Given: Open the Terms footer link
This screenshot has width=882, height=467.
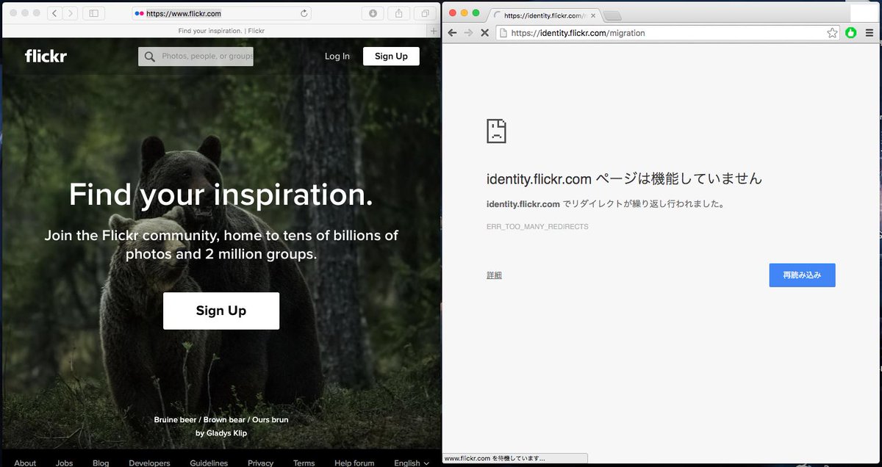Looking at the screenshot, I should click(x=304, y=463).
